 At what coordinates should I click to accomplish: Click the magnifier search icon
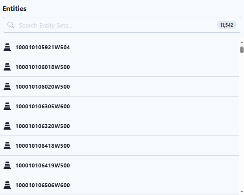11,25
